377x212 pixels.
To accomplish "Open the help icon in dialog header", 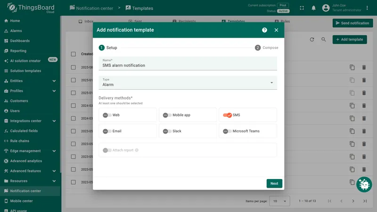I will (x=264, y=30).
